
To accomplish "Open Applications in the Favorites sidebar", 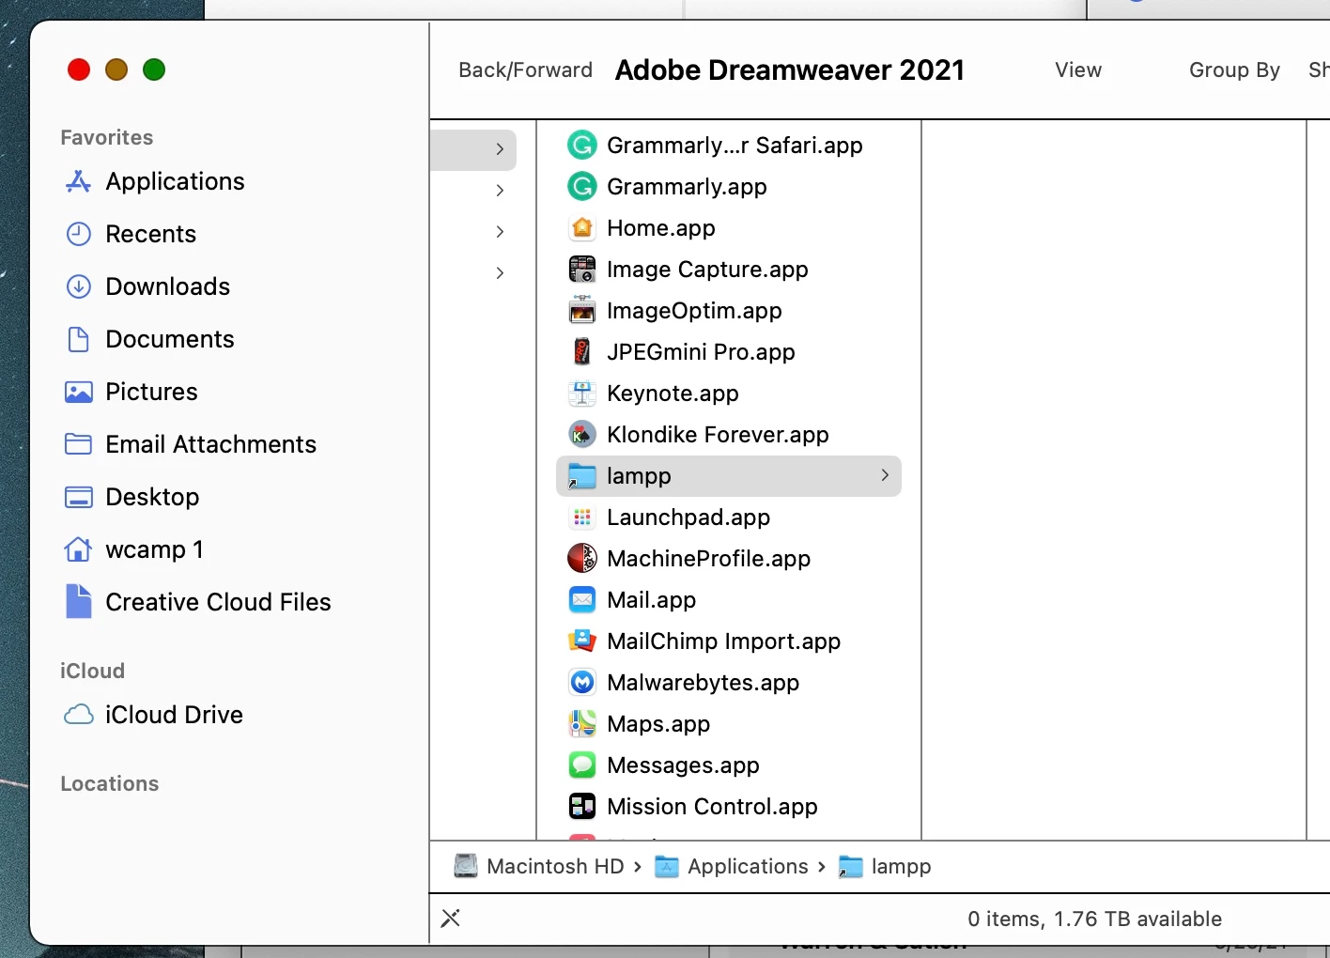I will [x=176, y=181].
